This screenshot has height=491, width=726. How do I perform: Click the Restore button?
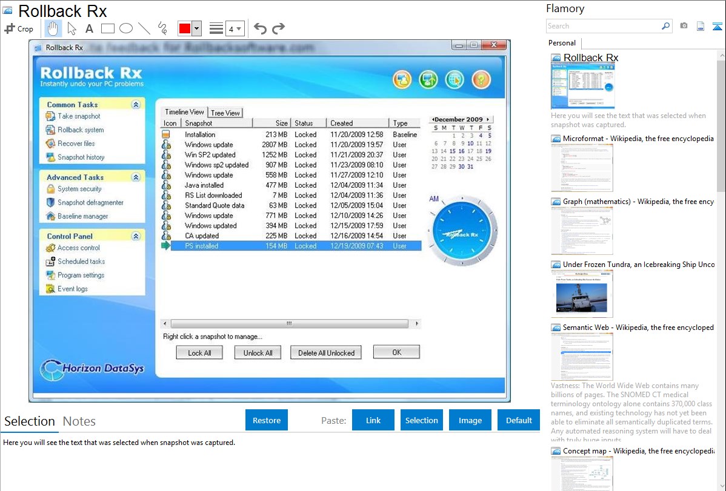[267, 420]
